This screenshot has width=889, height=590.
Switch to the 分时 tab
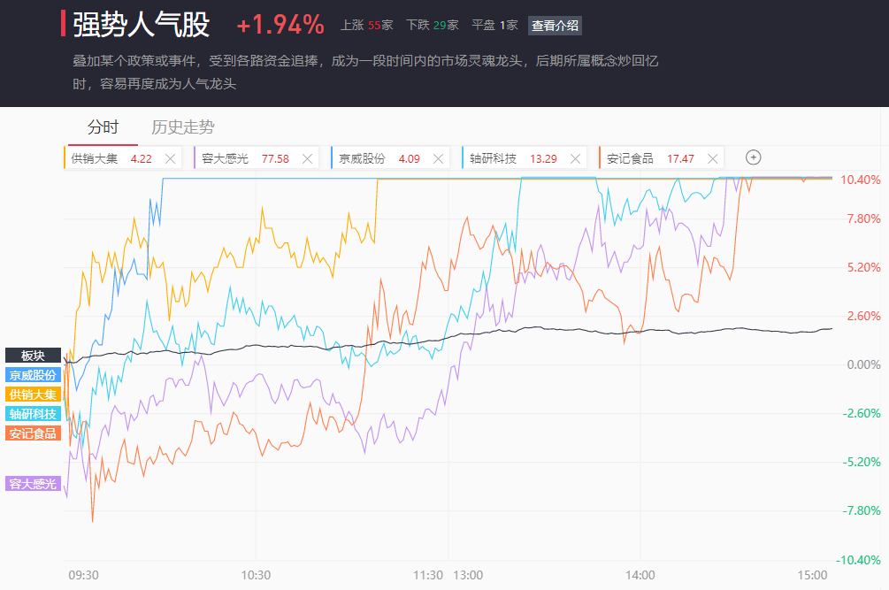point(103,127)
